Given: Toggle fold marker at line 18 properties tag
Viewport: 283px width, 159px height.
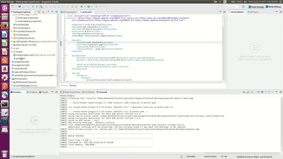Looking at the screenshot, I should tap(66, 56).
